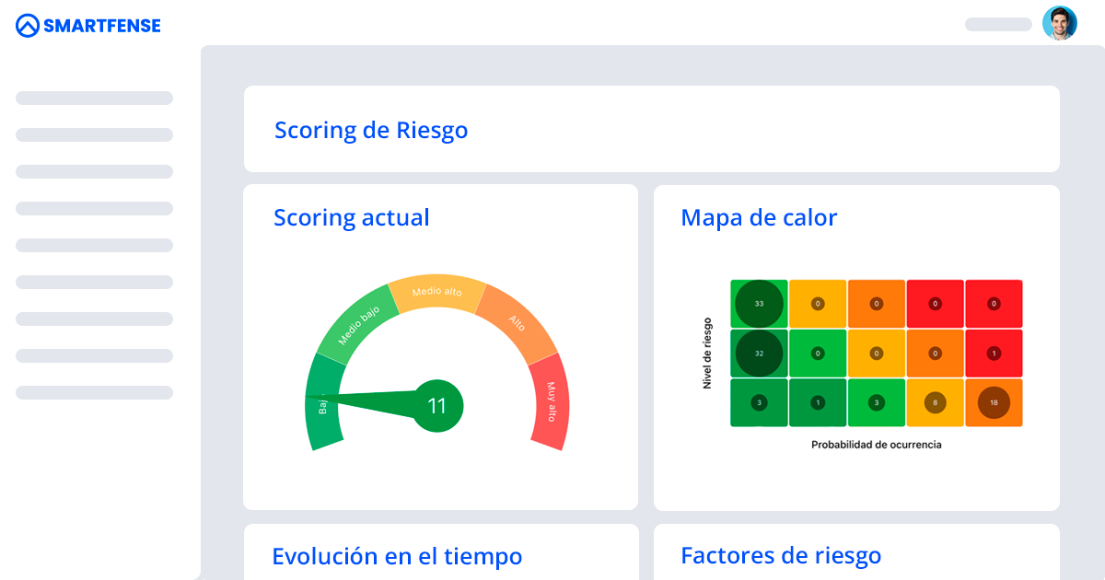The width and height of the screenshot is (1105, 580).
Task: Click the red heat map cell showing 1
Action: [994, 353]
